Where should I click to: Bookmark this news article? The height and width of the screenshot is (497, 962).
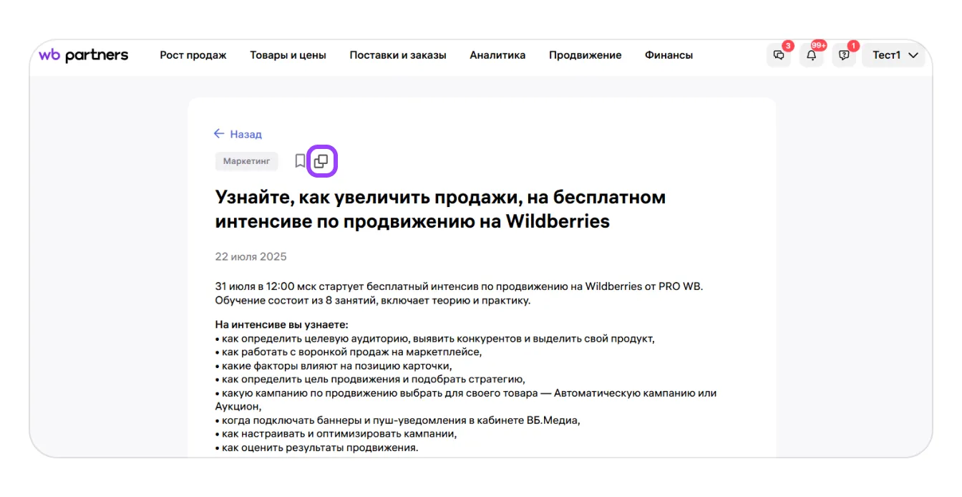point(300,161)
